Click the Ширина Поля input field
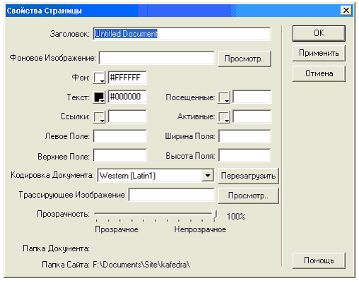 click(245, 136)
